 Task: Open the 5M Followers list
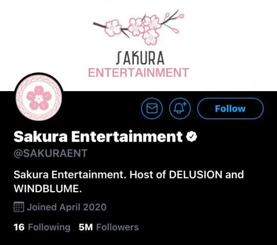pos(109,227)
